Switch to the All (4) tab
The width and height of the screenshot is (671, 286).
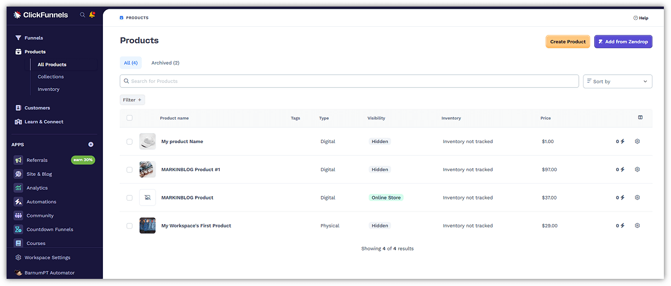pyautogui.click(x=130, y=63)
